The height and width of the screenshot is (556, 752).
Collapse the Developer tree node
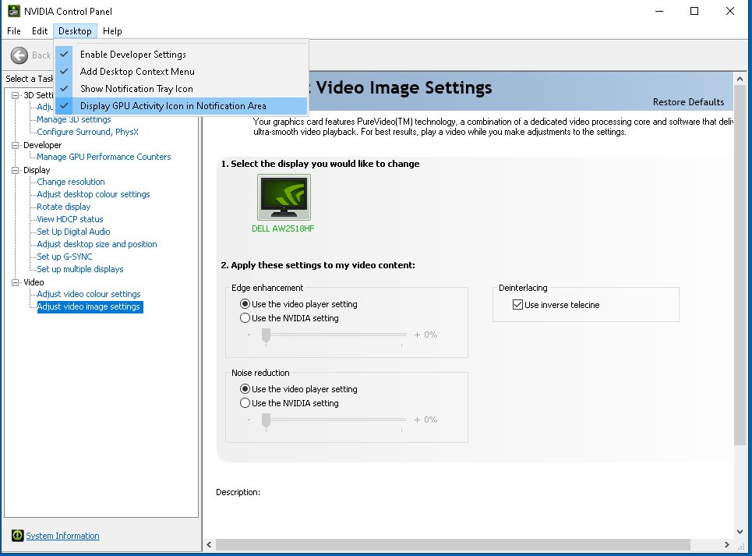pos(16,145)
